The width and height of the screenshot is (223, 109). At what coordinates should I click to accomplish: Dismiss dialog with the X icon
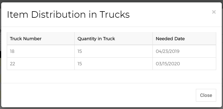point(214,12)
